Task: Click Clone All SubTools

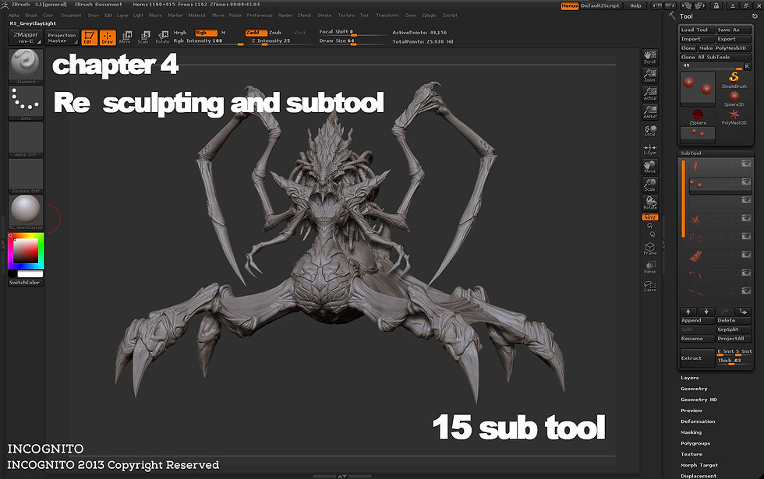Action: (x=716, y=57)
